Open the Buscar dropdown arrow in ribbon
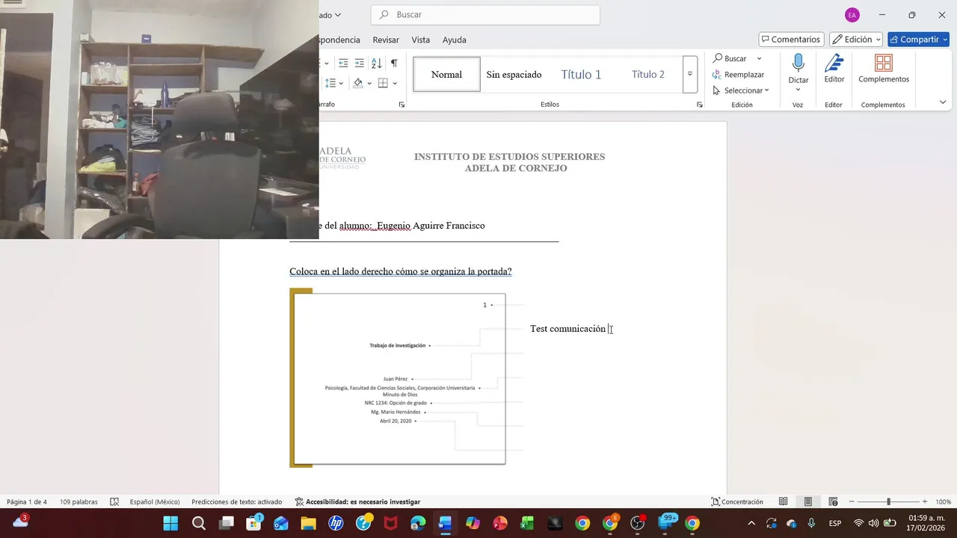The image size is (957, 538). pyautogui.click(x=759, y=58)
